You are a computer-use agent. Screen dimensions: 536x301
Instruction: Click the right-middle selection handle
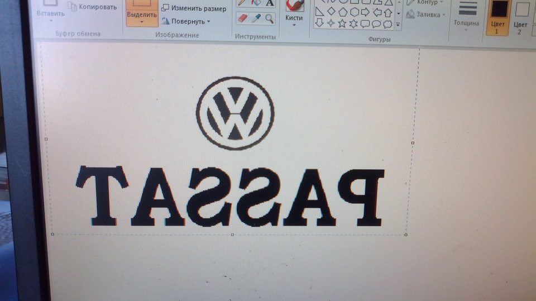(x=413, y=142)
